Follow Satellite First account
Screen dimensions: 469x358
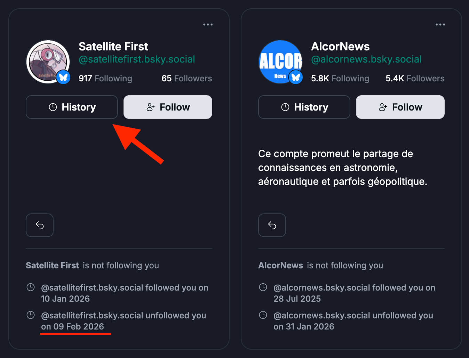coord(168,107)
